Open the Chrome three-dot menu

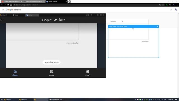point(177,5)
